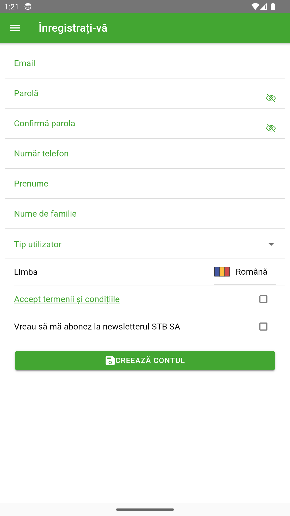Click the save icon on create button

pyautogui.click(x=110, y=361)
